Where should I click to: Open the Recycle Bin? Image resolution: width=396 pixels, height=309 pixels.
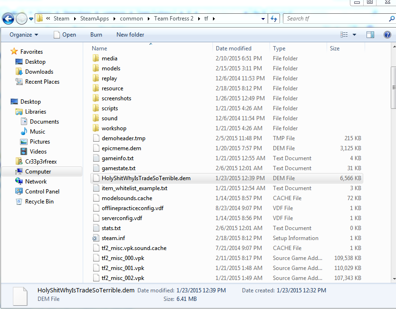point(35,202)
